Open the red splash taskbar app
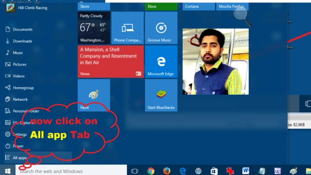Image resolution: width=311 pixels, height=175 pixels. [230, 171]
